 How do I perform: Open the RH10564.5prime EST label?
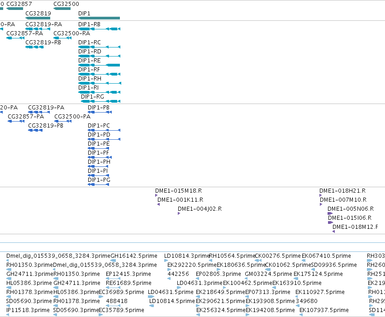coord(232,256)
